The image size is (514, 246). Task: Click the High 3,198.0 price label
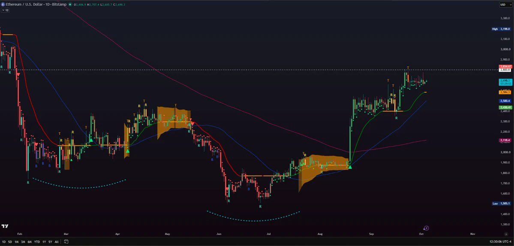tap(501, 29)
